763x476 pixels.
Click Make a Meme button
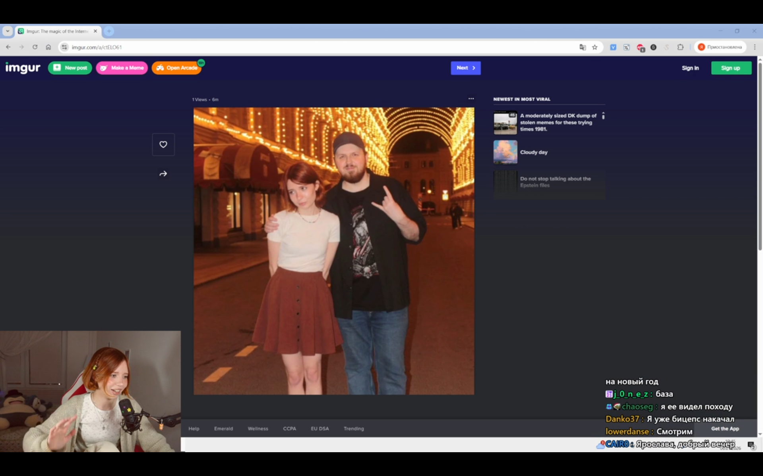(122, 68)
